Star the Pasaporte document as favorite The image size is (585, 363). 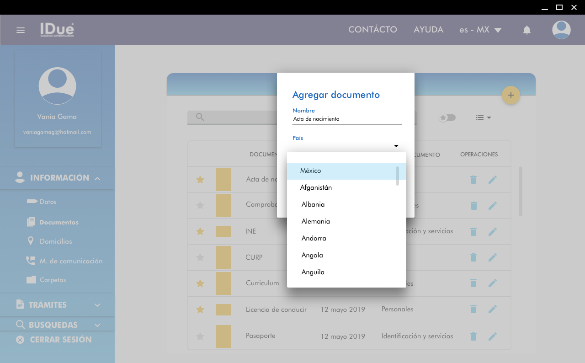[x=200, y=336]
